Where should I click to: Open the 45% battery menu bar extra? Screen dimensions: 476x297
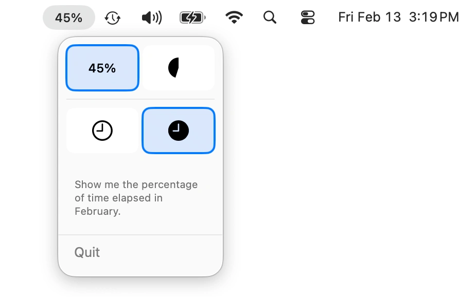[68, 17]
